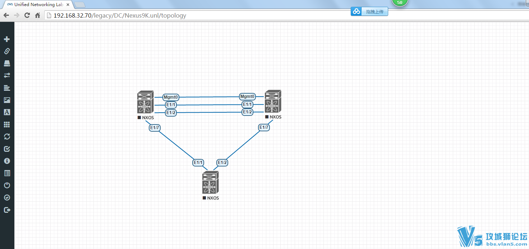Open a new browser tab
Screen dimensions: 529x249
pyautogui.click(x=80, y=5)
